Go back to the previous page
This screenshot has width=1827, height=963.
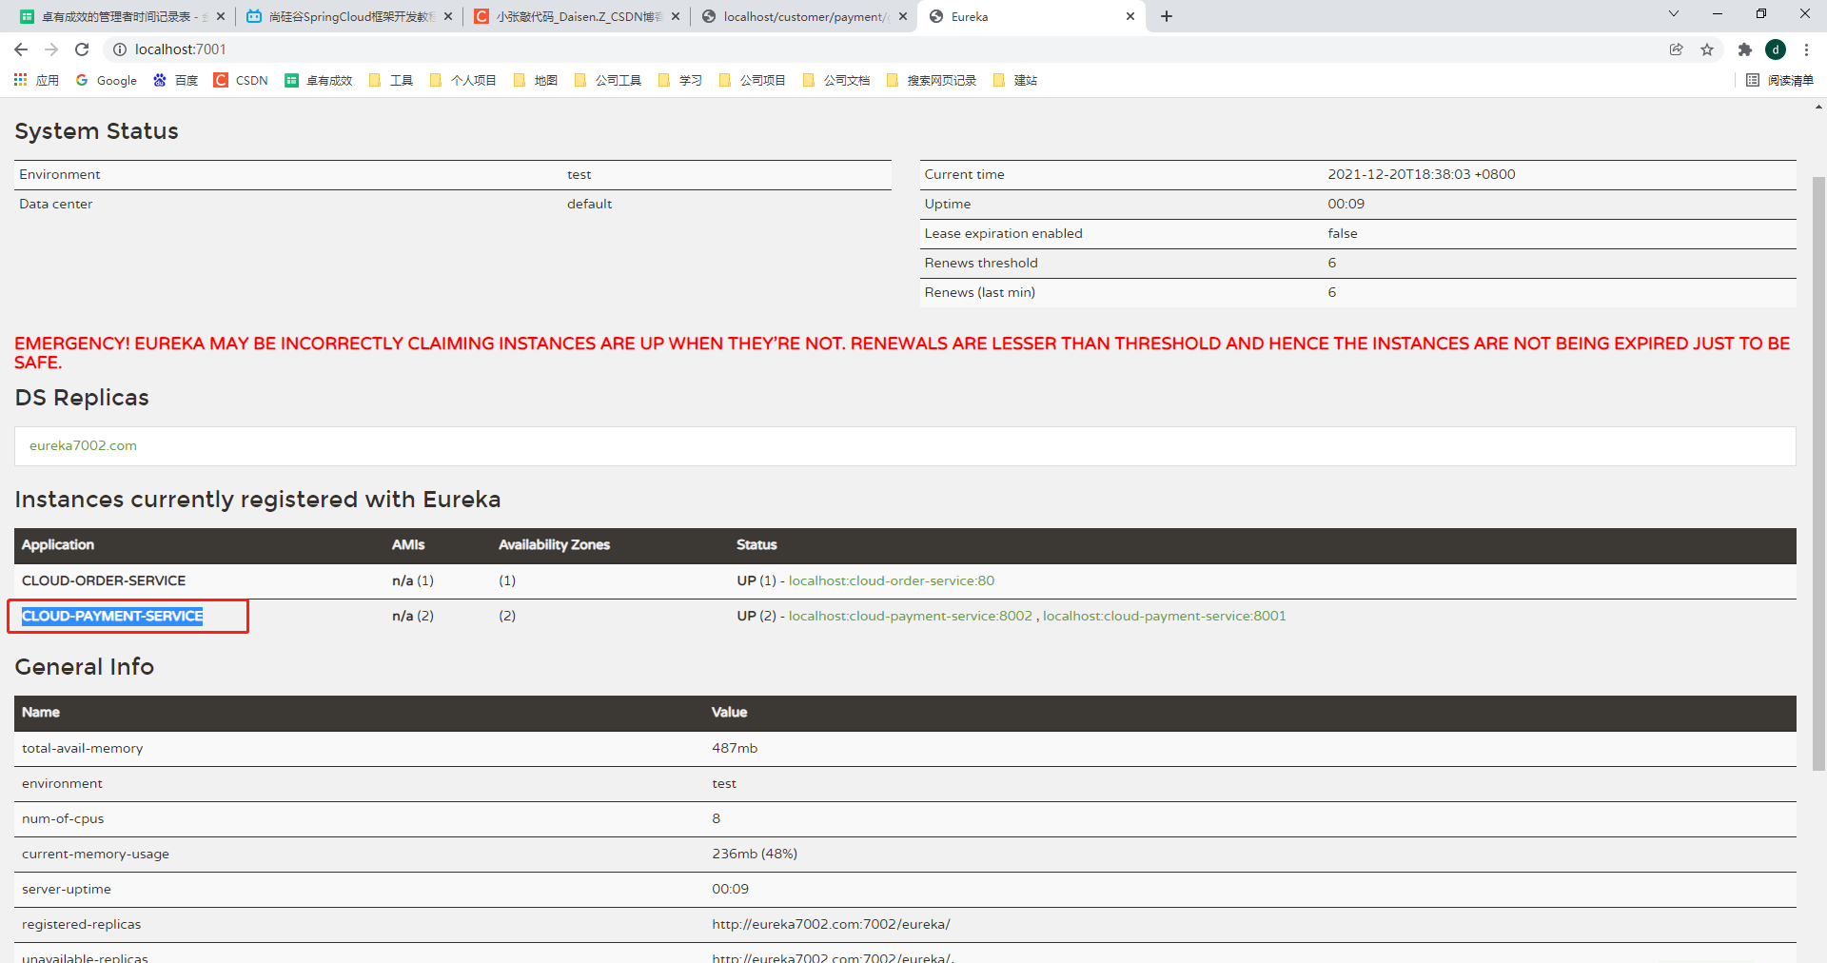click(21, 49)
